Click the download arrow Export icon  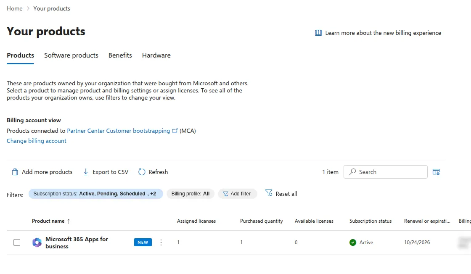pyautogui.click(x=86, y=172)
